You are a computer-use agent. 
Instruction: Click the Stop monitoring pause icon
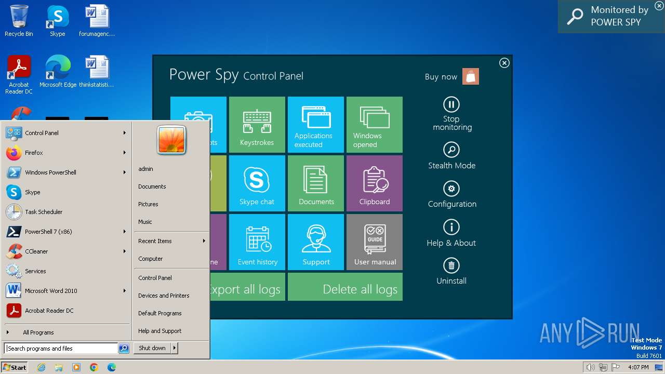coord(451,104)
